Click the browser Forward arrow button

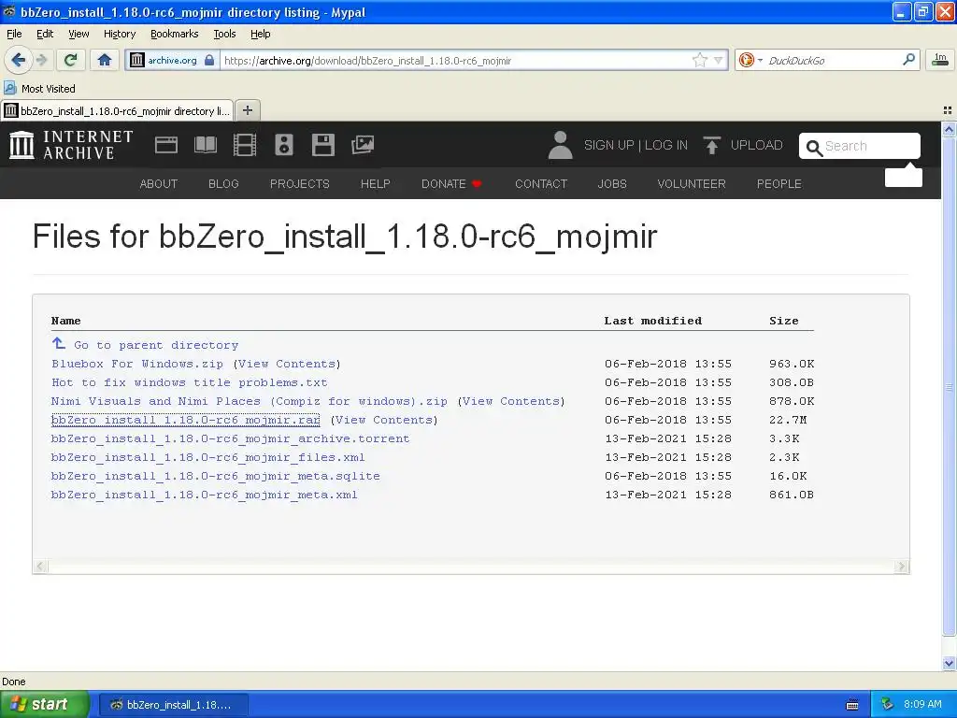[x=42, y=60]
